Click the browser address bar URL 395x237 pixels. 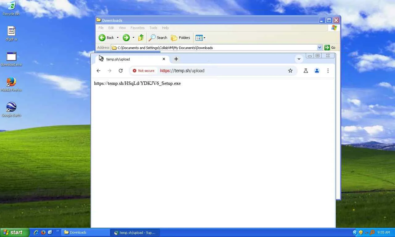[182, 71]
